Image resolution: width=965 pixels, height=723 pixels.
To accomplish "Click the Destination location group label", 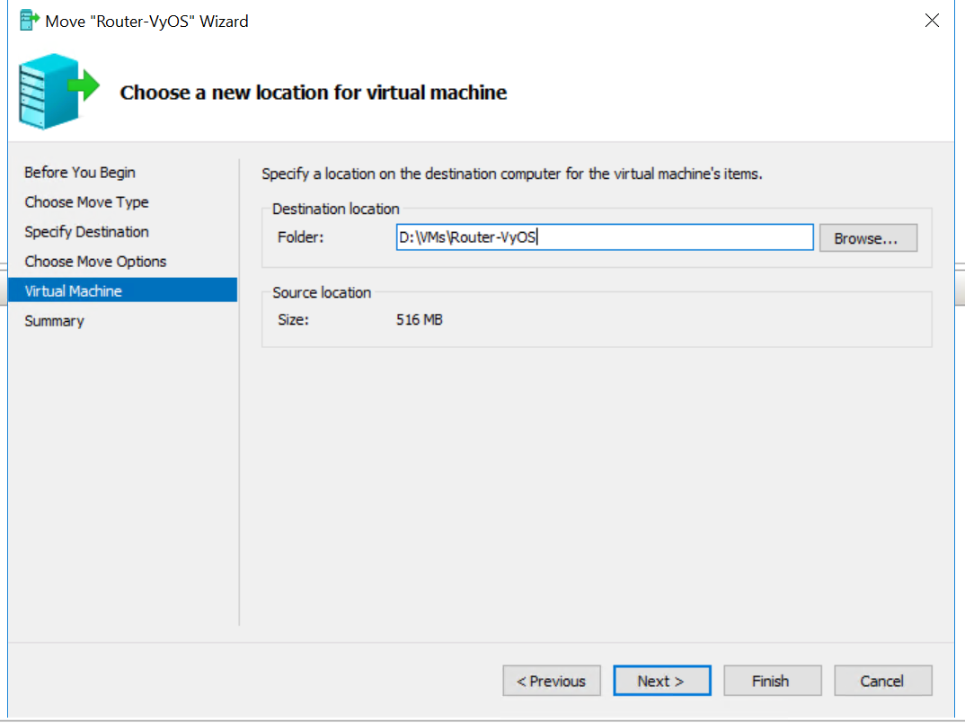I will [x=335, y=209].
